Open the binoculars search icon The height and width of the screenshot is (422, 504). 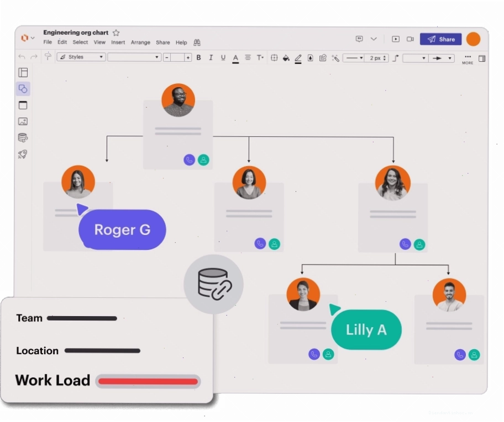click(197, 42)
